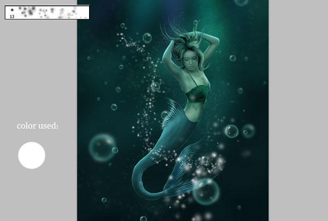Click the mermaid artwork image

click(x=173, y=110)
